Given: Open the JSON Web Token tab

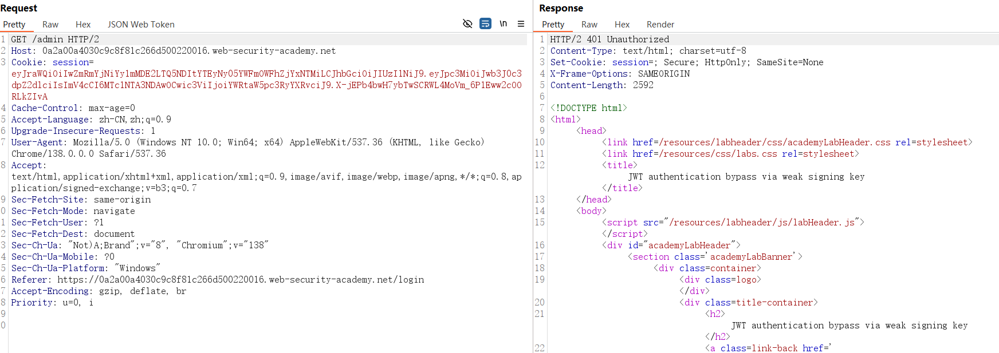Looking at the screenshot, I should 141,25.
